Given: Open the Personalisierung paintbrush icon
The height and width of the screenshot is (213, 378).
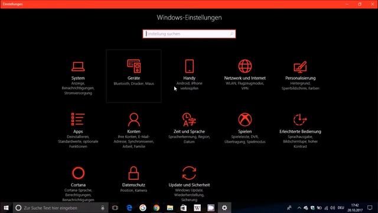Looking at the screenshot, I should [300, 67].
